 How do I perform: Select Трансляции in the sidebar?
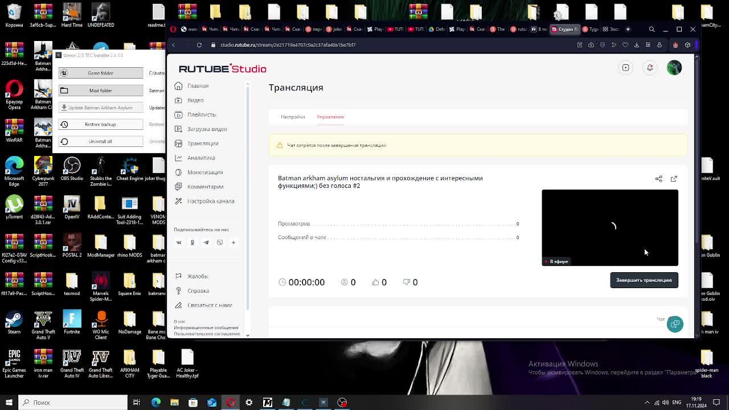coord(196,143)
